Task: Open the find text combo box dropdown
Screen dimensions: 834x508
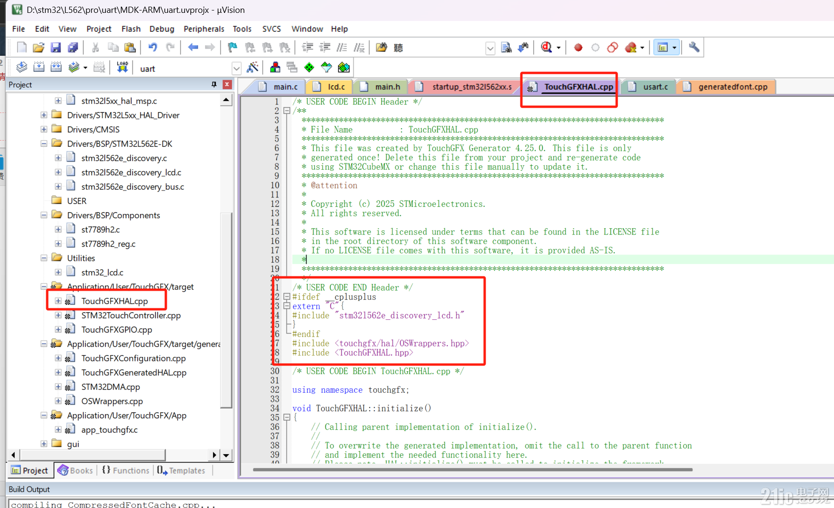Action: (x=490, y=48)
